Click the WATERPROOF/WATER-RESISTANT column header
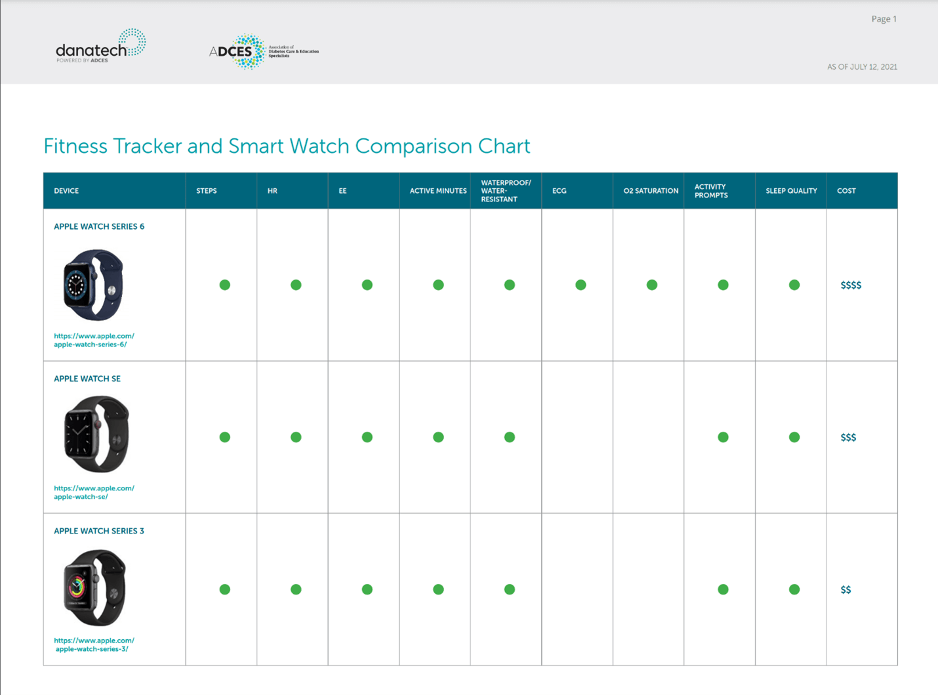Image resolution: width=938 pixels, height=695 pixels. [x=506, y=191]
